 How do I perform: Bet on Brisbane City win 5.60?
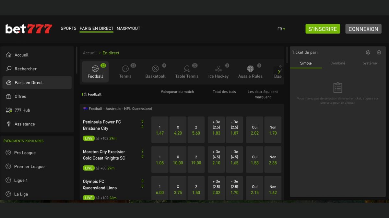click(196, 130)
